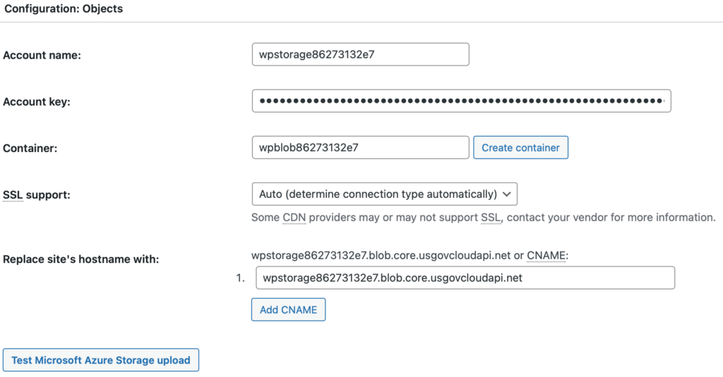Image resolution: width=723 pixels, height=377 pixels.
Task: Click the Account name label
Action: pos(42,55)
